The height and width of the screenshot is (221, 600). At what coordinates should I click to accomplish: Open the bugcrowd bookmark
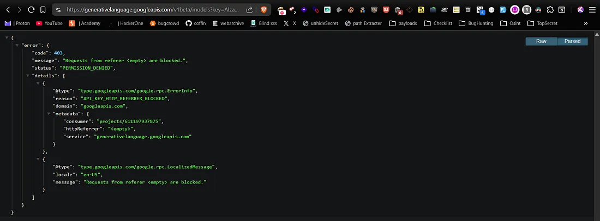click(x=164, y=23)
